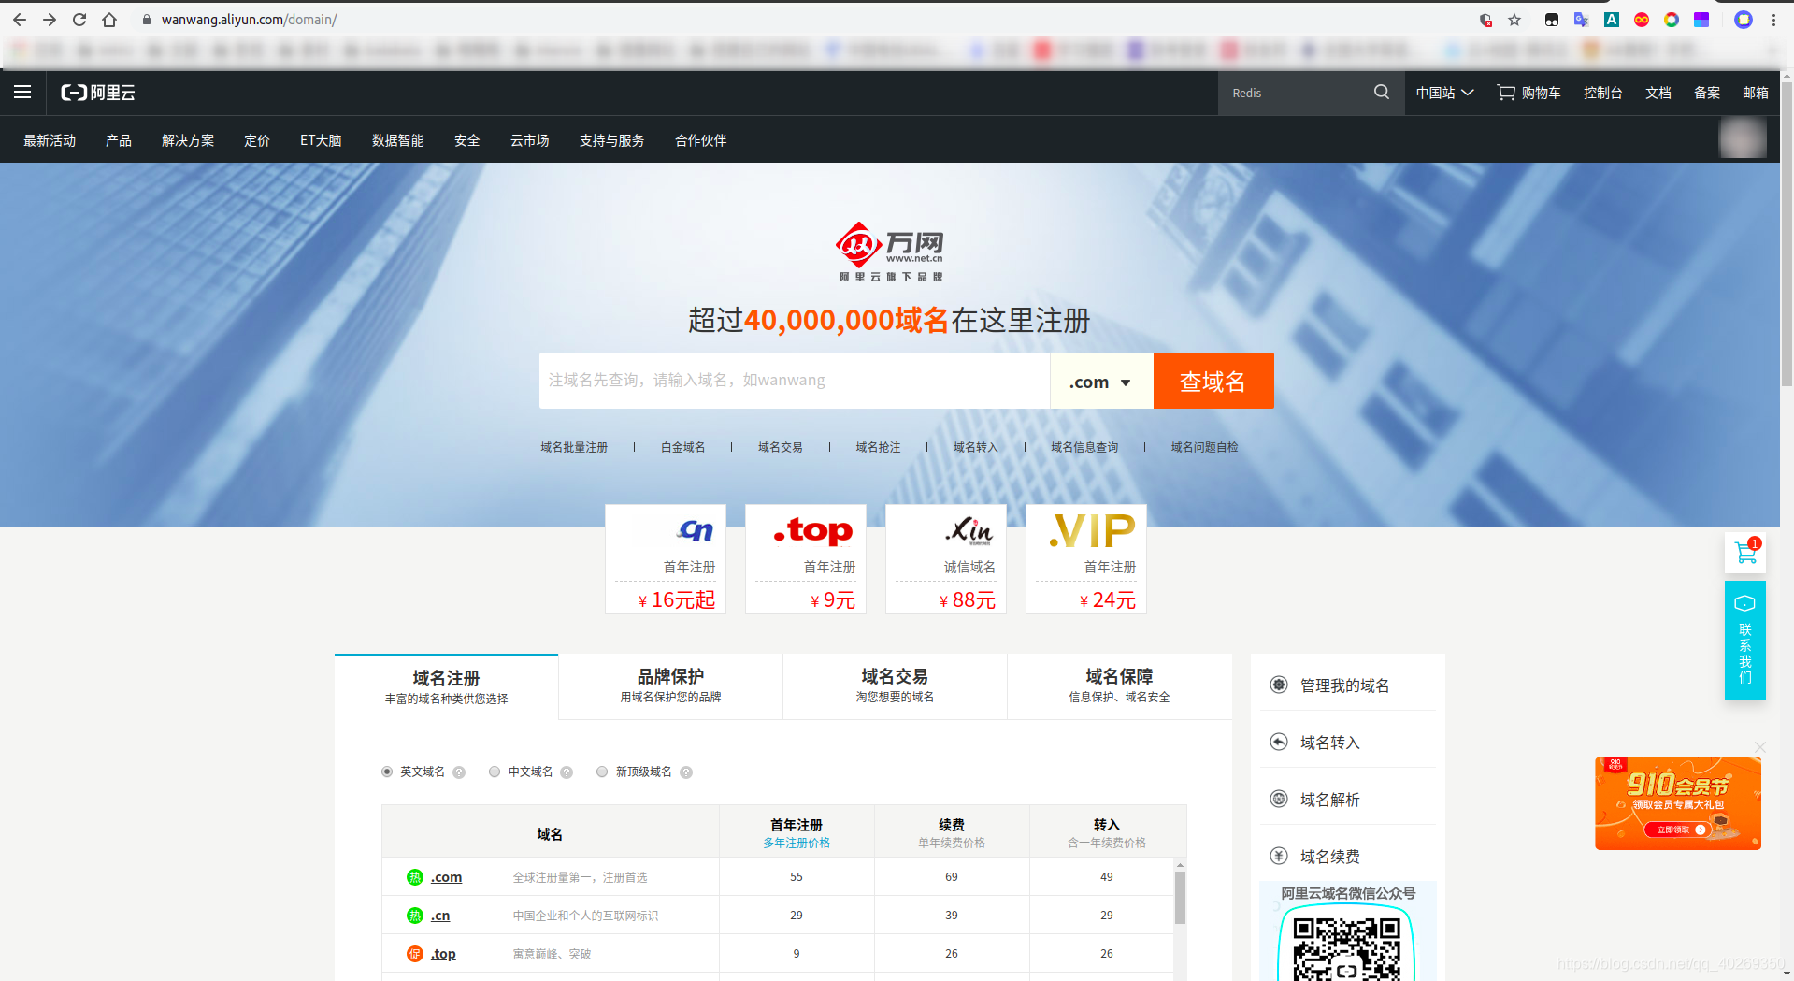
Task: Click the 910会员节 promo banner
Action: pos(1678,803)
